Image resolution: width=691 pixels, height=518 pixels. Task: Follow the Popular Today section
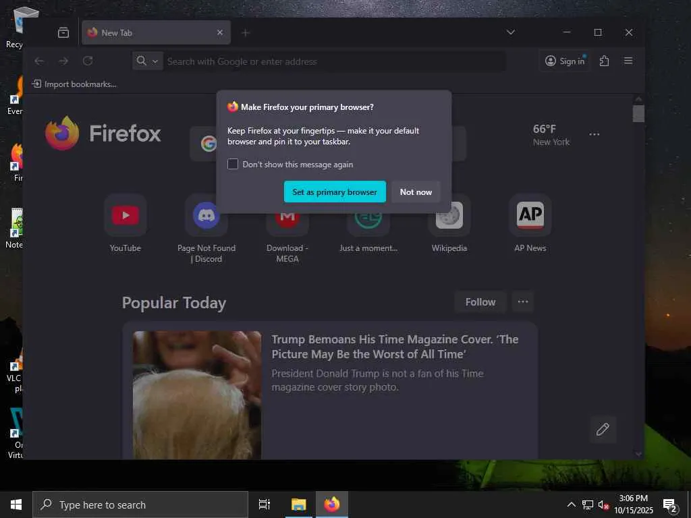(x=480, y=302)
